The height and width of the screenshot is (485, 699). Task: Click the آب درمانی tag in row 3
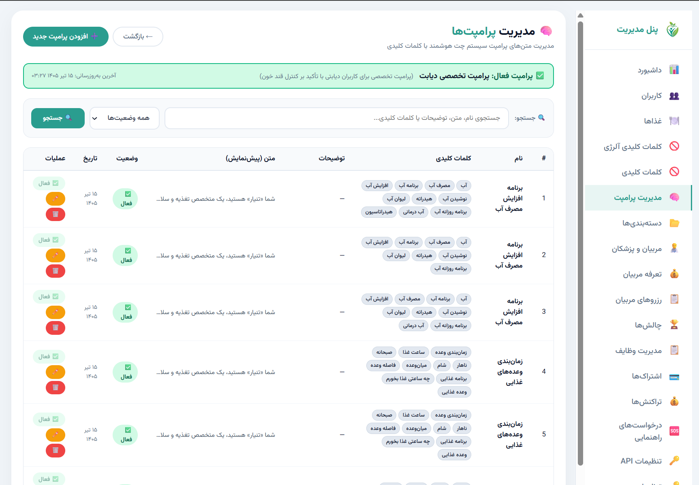click(x=413, y=325)
